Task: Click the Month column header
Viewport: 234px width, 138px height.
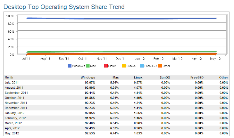Action: coord(9,78)
